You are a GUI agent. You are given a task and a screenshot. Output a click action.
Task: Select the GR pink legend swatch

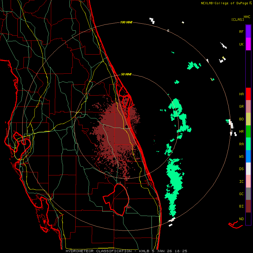pyautogui.click(x=248, y=107)
